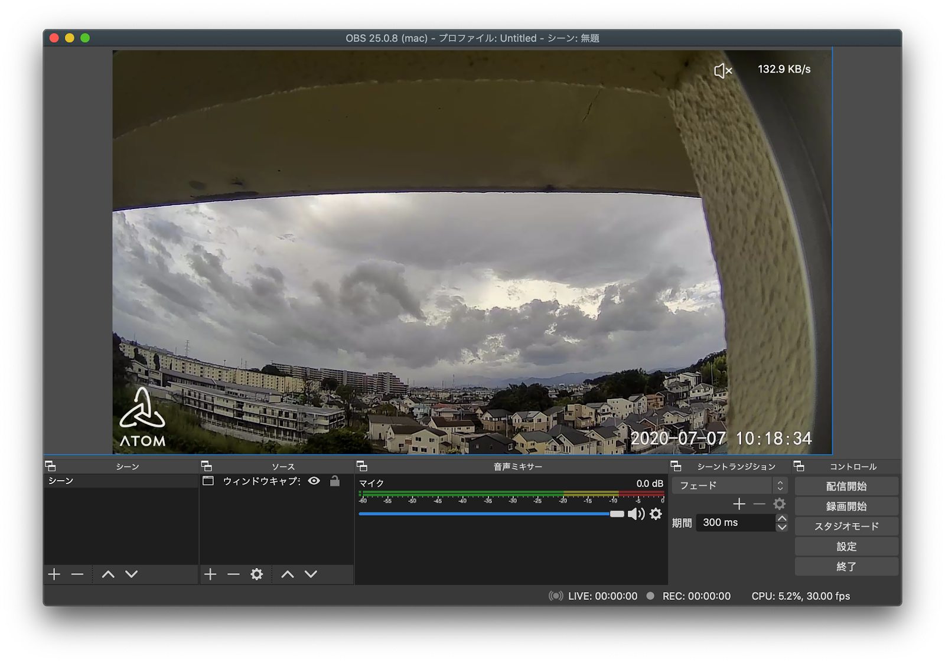Mute the マイク audio speaker icon
This screenshot has width=945, height=663.
pyautogui.click(x=636, y=514)
